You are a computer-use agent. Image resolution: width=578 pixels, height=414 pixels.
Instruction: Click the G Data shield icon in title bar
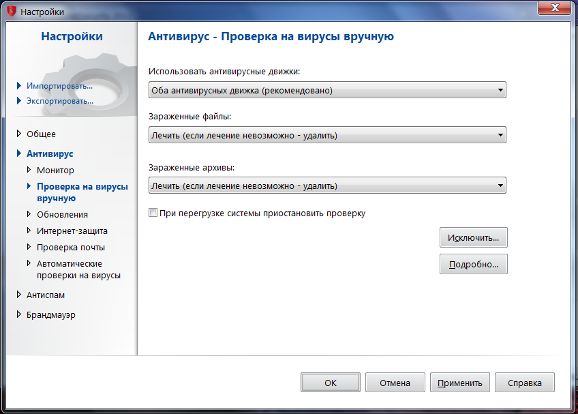coord(12,12)
